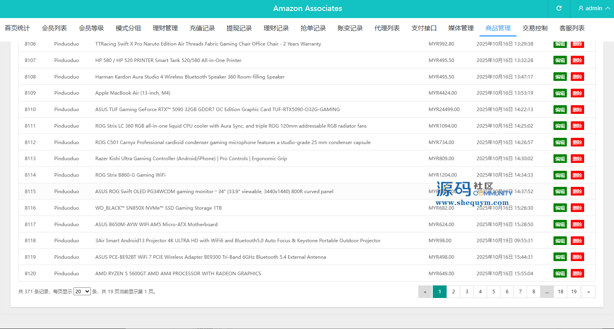Open the 交易控制 tab
This screenshot has height=329, width=614.
(x=535, y=28)
